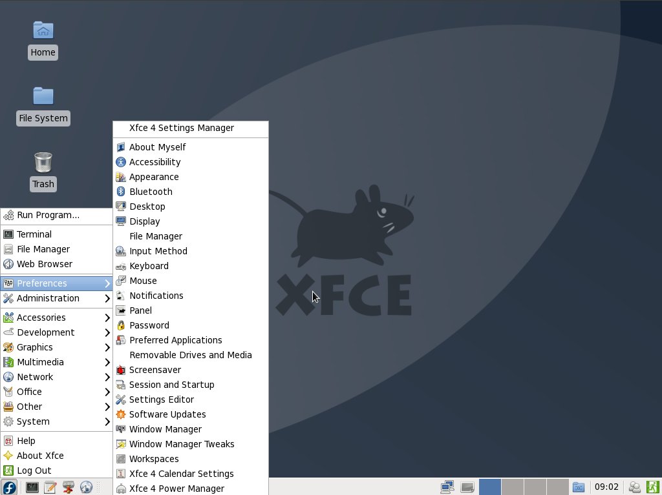Expand the Administration submenu
The height and width of the screenshot is (495, 662).
point(57,298)
